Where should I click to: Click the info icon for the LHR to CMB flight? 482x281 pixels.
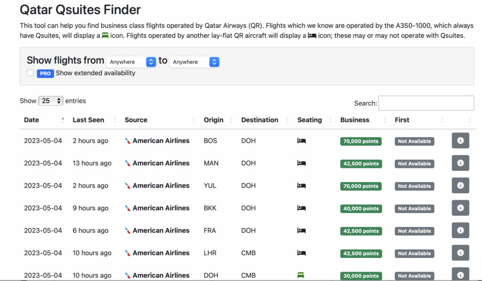[x=460, y=252]
